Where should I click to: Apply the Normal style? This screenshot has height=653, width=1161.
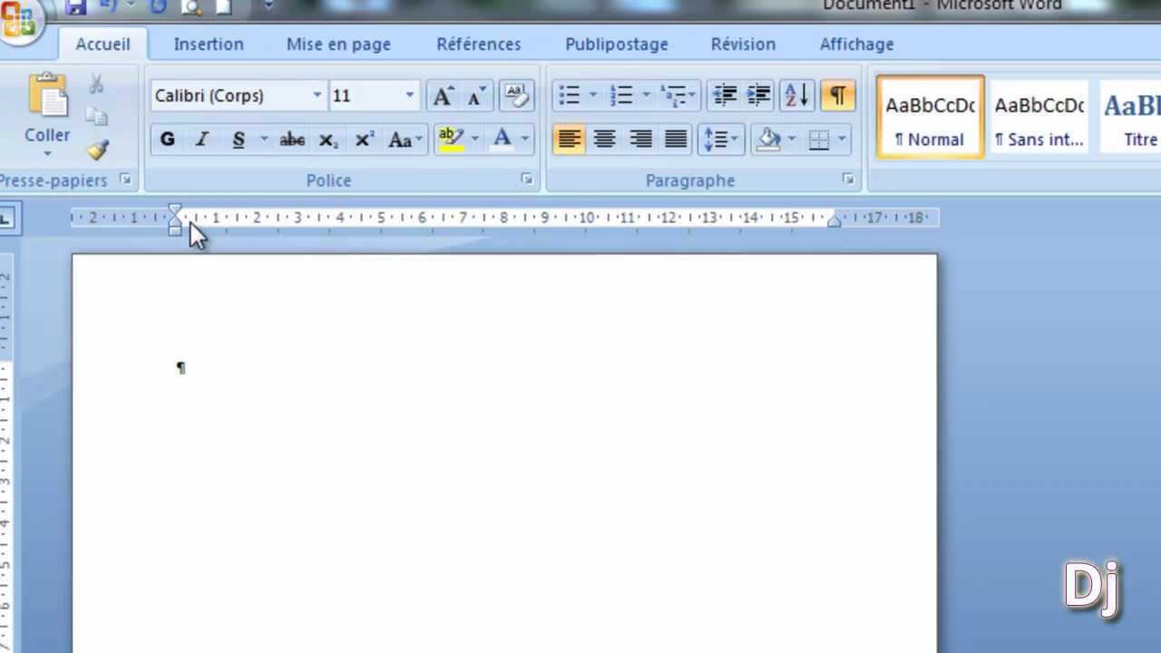click(930, 118)
